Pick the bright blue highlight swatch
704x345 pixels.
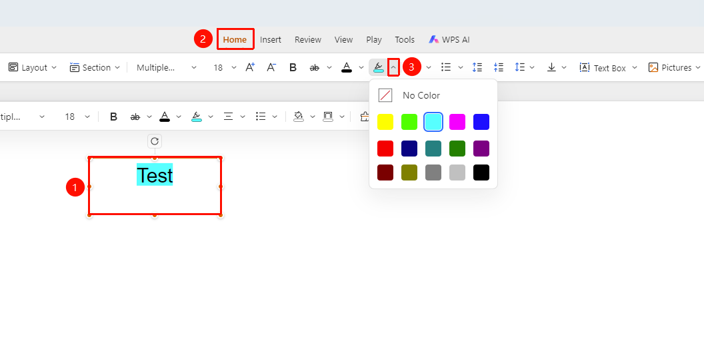(x=481, y=122)
